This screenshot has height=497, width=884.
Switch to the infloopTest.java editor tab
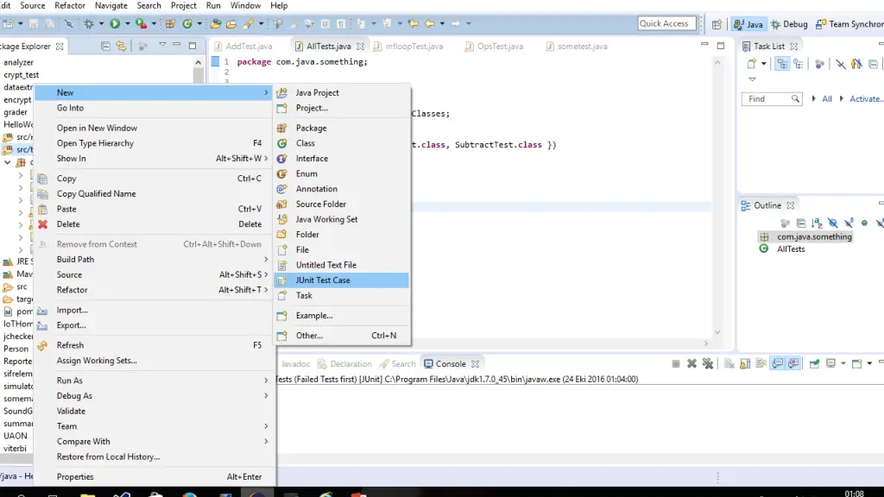pyautogui.click(x=414, y=47)
